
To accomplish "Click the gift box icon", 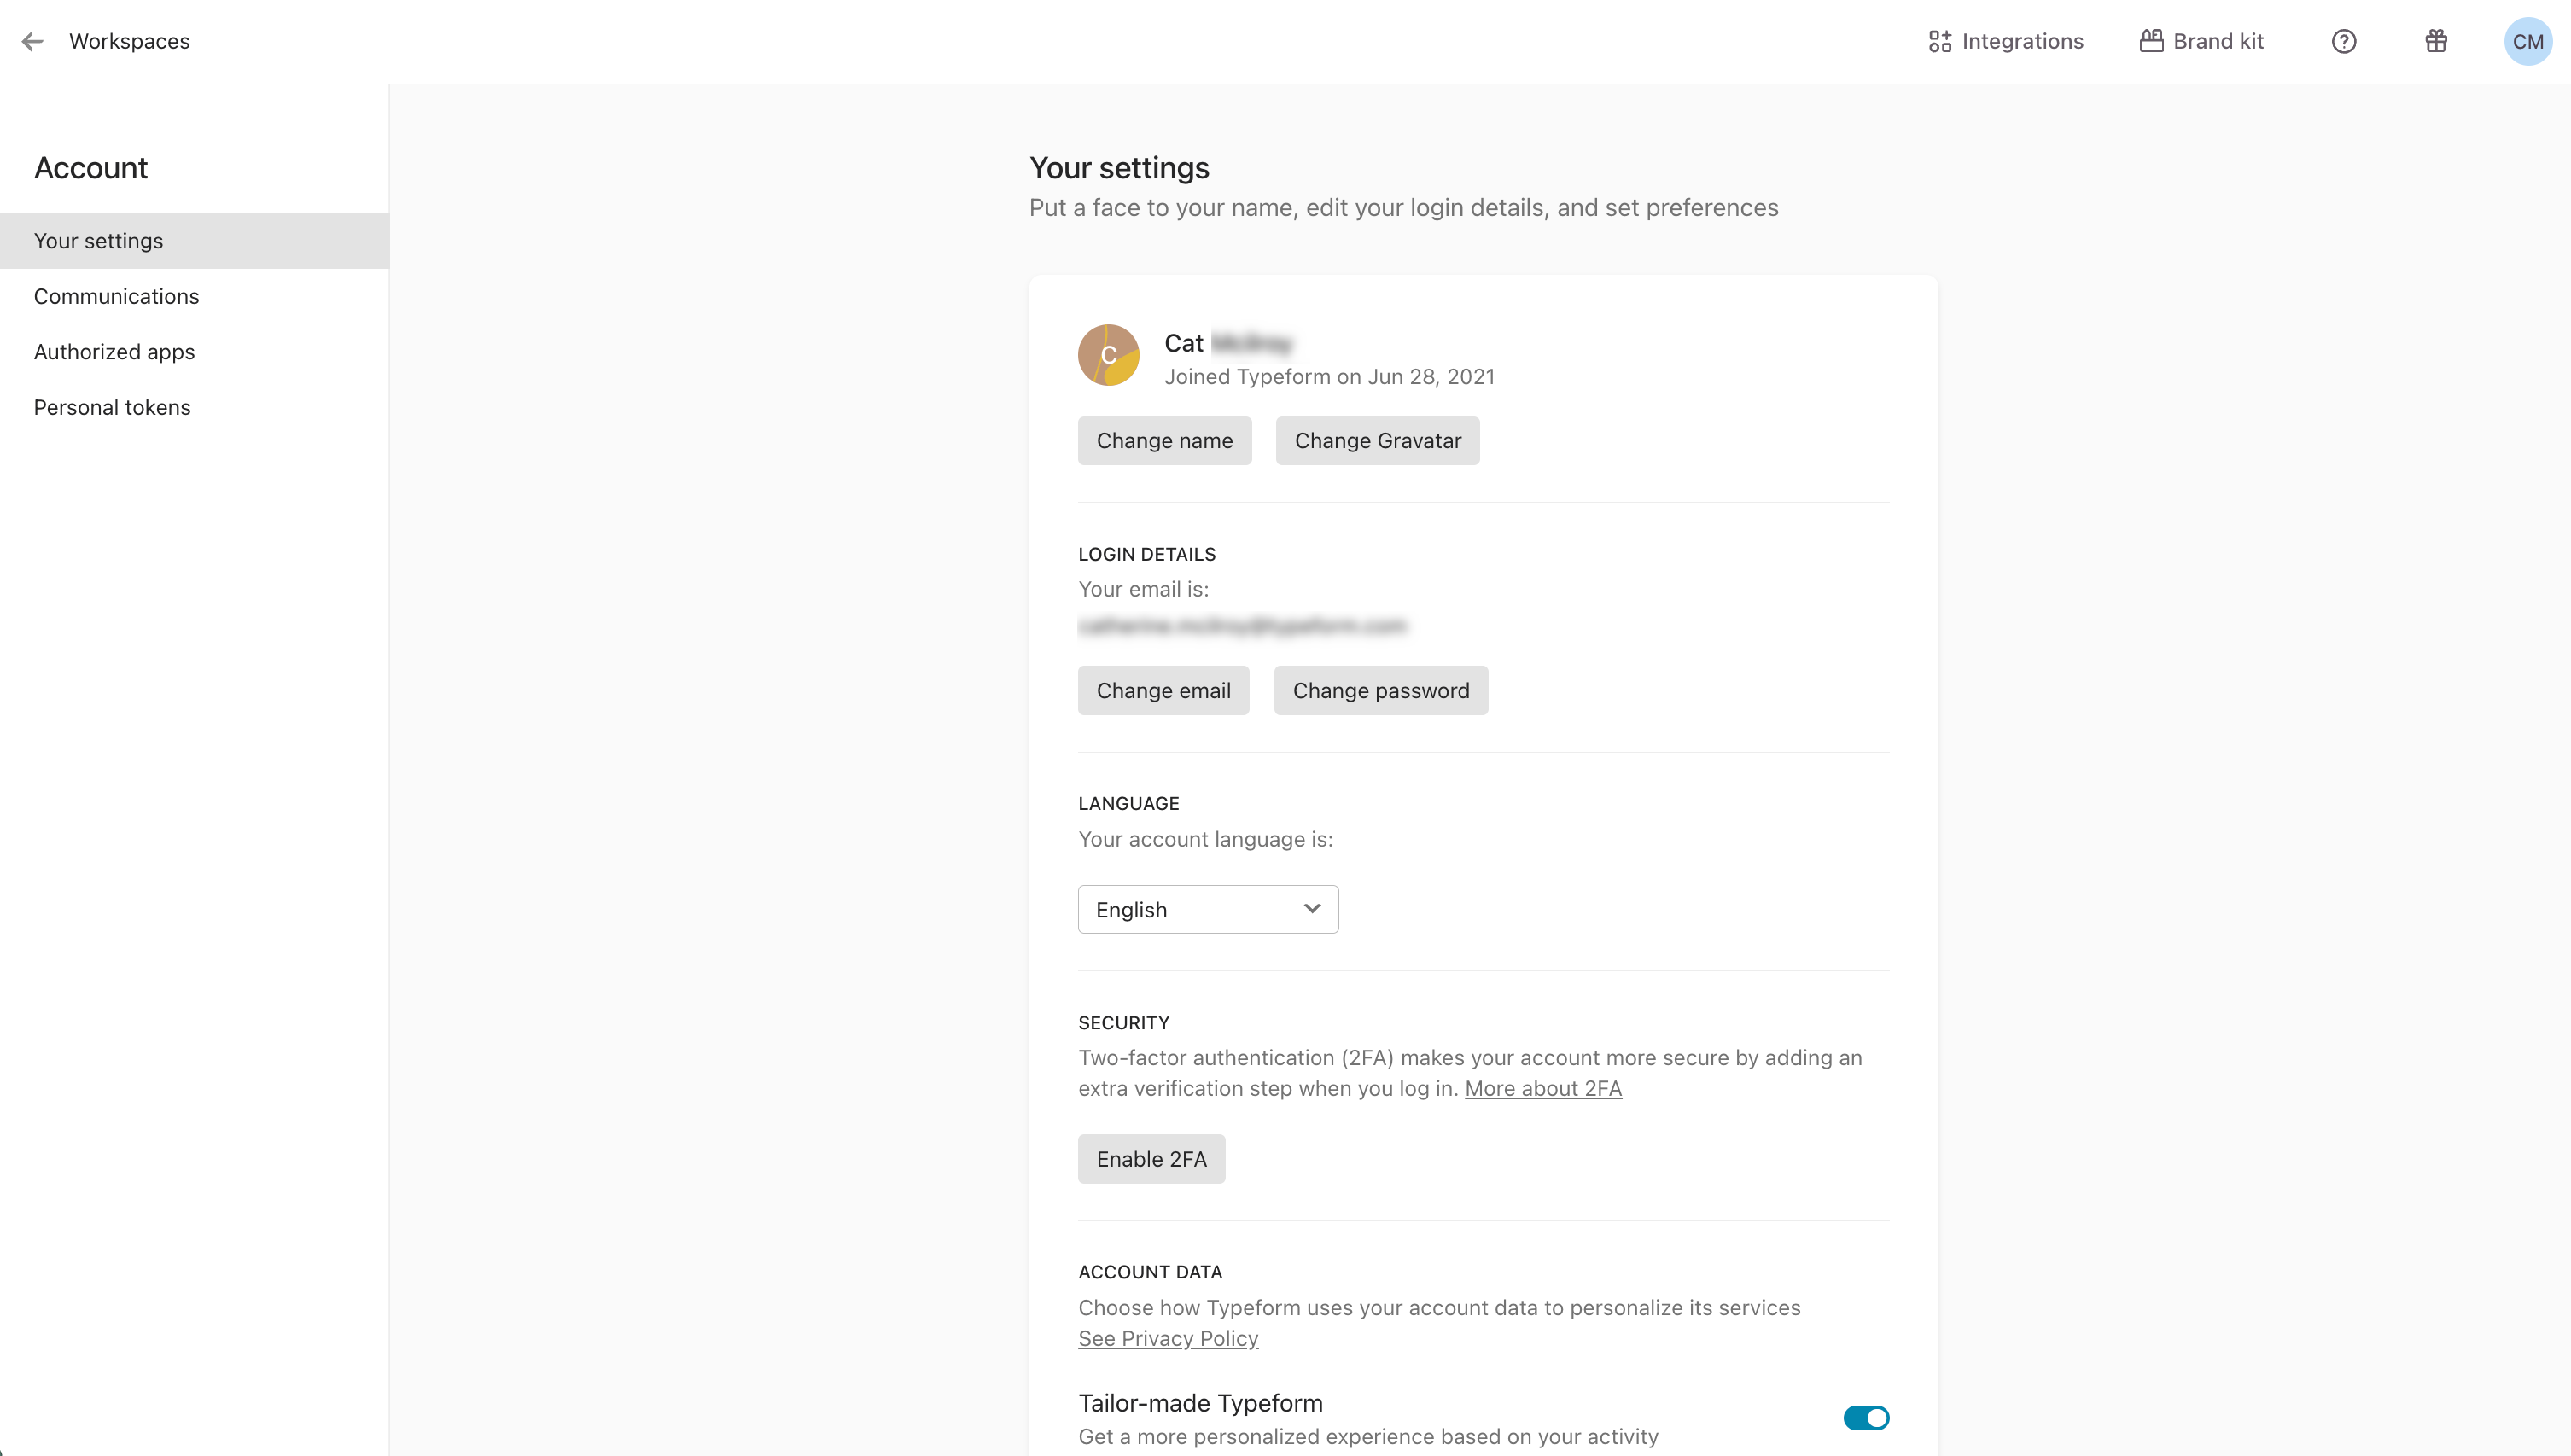I will coord(2435,41).
